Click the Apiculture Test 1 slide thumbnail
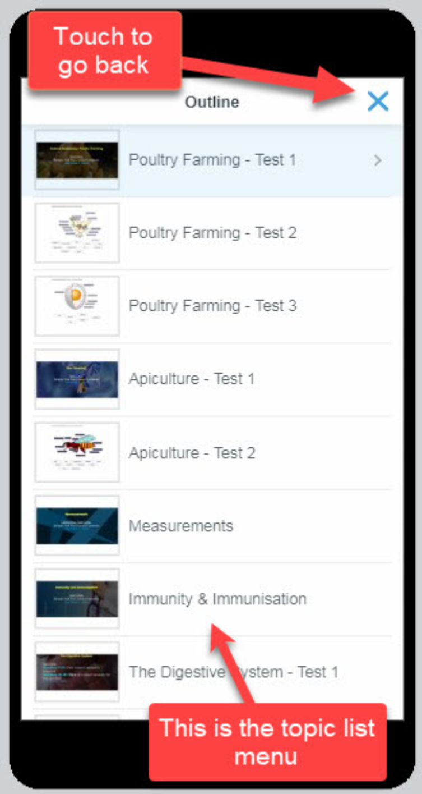 [77, 379]
